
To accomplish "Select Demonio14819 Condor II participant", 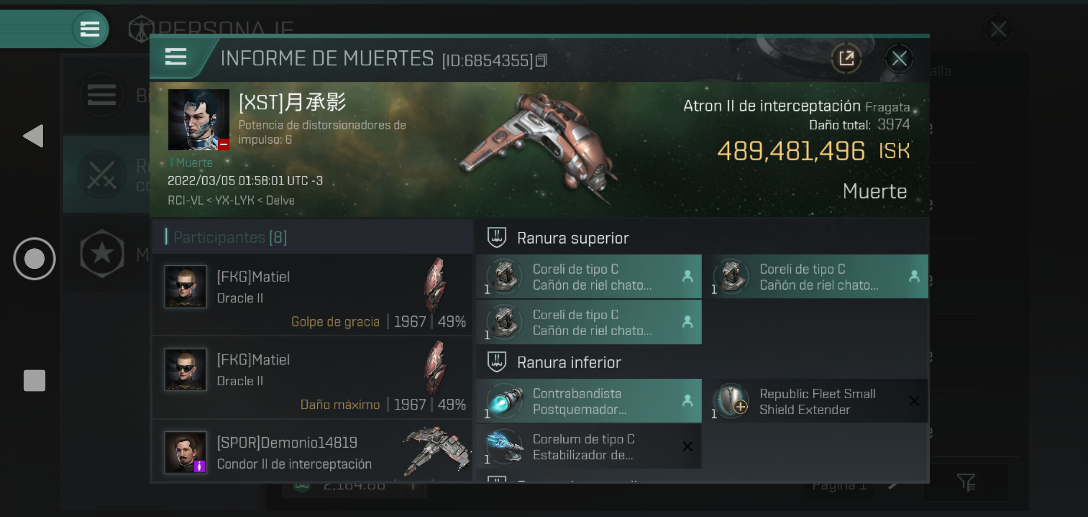I will pyautogui.click(x=313, y=451).
